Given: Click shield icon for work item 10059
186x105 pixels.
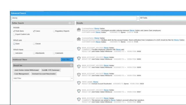Looking at the screenshot, I should point(79,66).
